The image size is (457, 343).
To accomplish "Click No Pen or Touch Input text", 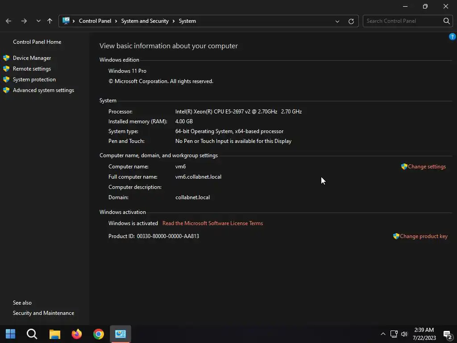I will (x=233, y=141).
